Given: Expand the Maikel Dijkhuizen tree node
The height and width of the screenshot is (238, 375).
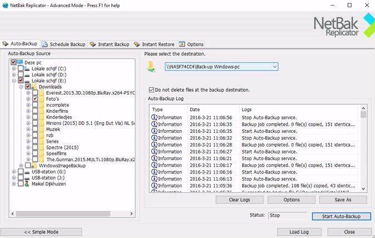Looking at the screenshot, I should [x=14, y=184].
